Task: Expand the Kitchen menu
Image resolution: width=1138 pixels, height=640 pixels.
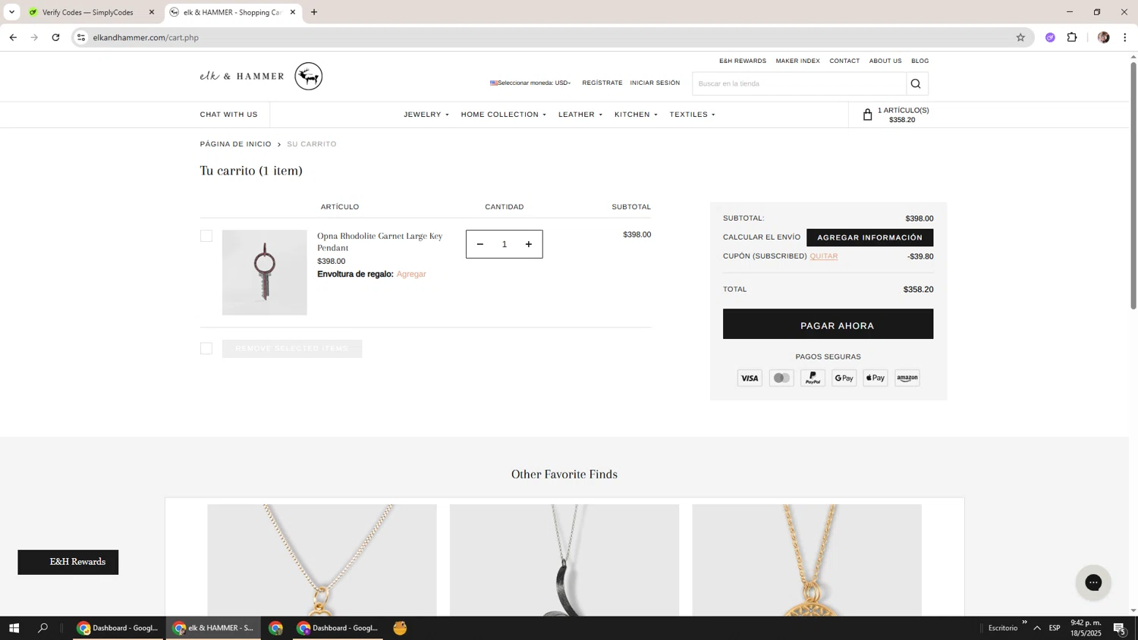Action: point(636,115)
